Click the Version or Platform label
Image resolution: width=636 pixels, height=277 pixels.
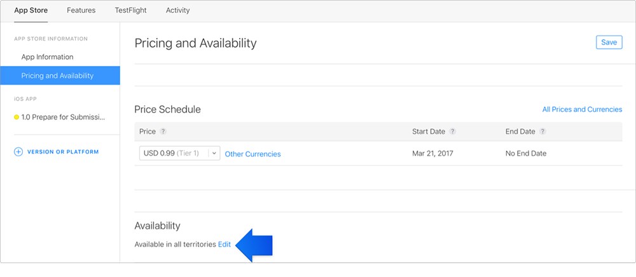[63, 152]
